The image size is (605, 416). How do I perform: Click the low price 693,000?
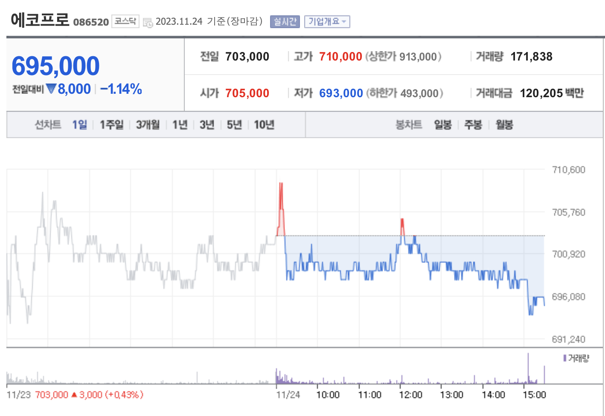point(341,93)
